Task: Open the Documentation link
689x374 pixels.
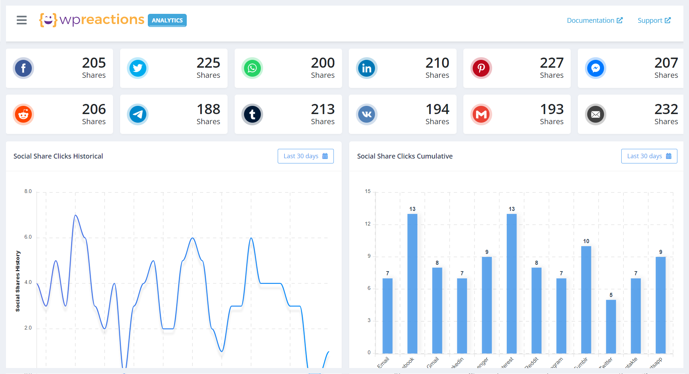Action: coord(595,21)
